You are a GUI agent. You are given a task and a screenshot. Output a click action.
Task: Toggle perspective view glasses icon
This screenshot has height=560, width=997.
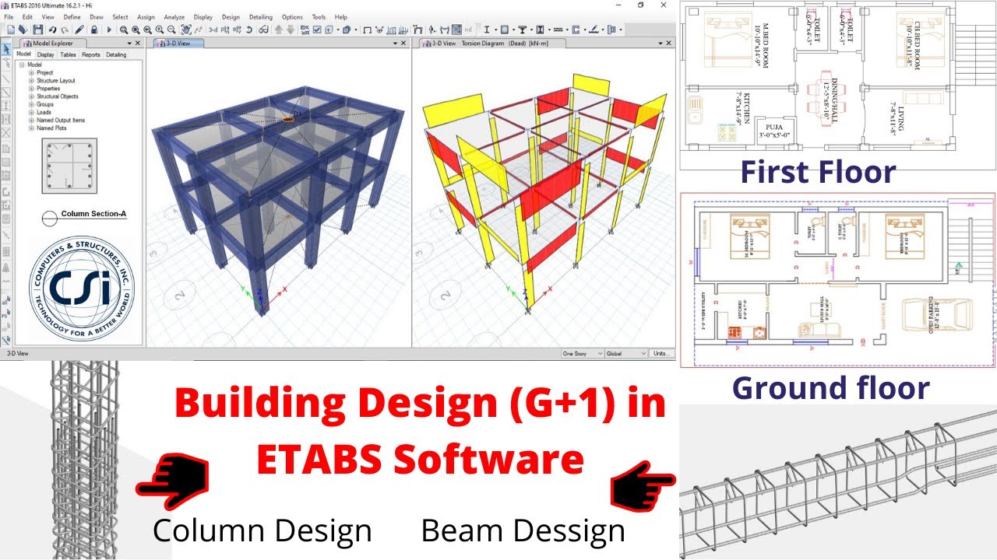(263, 30)
